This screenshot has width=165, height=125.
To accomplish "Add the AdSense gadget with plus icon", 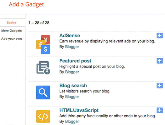I will pyautogui.click(x=160, y=36).
